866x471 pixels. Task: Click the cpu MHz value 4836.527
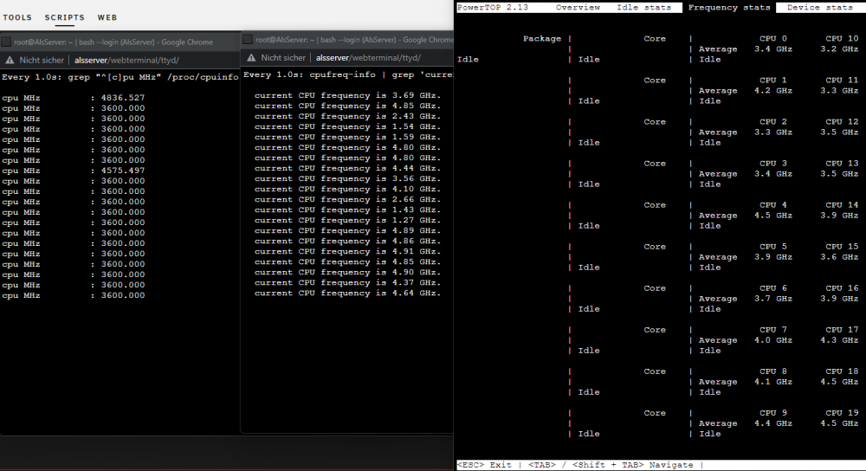[x=123, y=98]
